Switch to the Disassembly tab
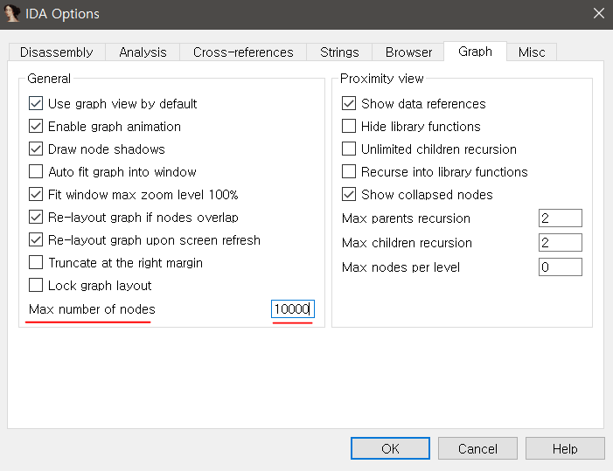 point(57,52)
